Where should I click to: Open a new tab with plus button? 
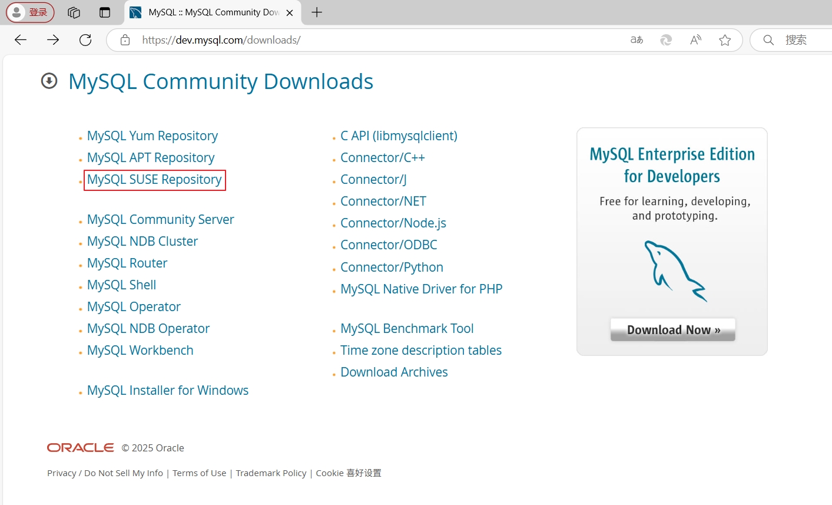pos(317,12)
